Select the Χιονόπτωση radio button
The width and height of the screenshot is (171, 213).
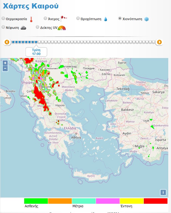tap(120, 18)
